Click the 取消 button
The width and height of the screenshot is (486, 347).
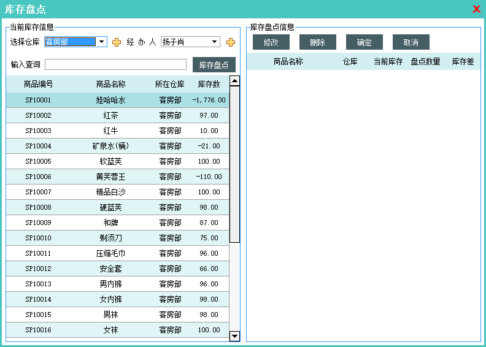[411, 42]
